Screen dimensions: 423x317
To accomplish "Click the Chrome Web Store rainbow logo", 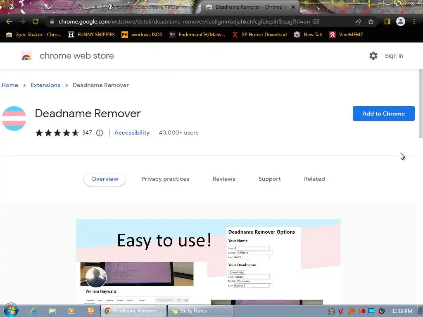I will [x=26, y=56].
